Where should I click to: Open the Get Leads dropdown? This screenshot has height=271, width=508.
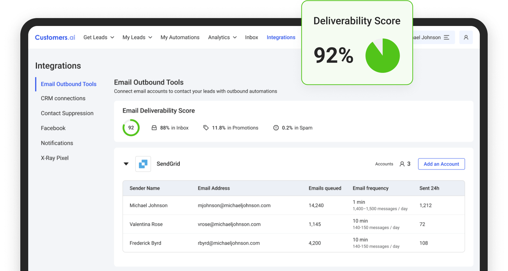(98, 37)
